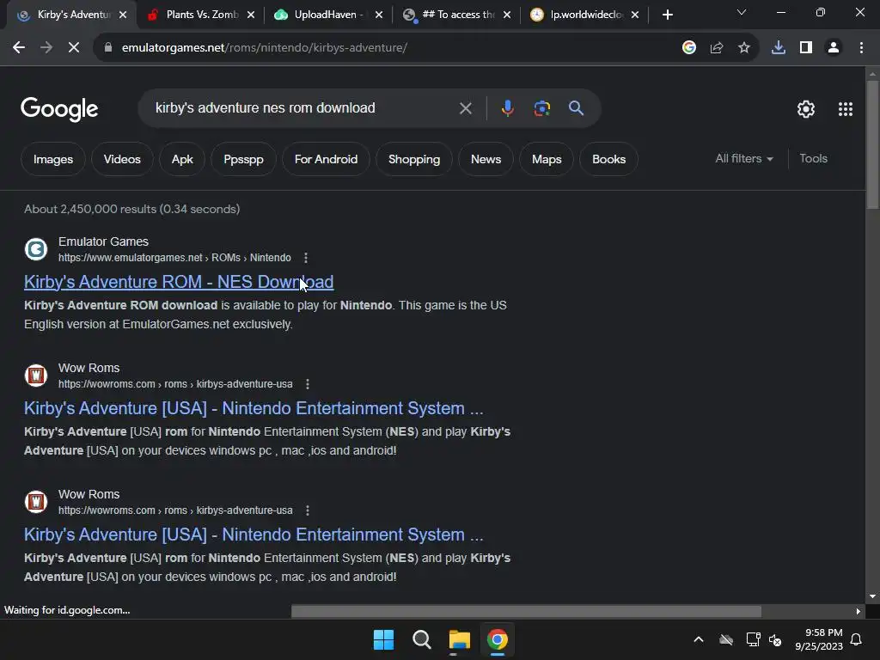Open second Kirby's Adventure [USA] Wow Roms link
Screen dimensions: 880x660
(x=254, y=535)
